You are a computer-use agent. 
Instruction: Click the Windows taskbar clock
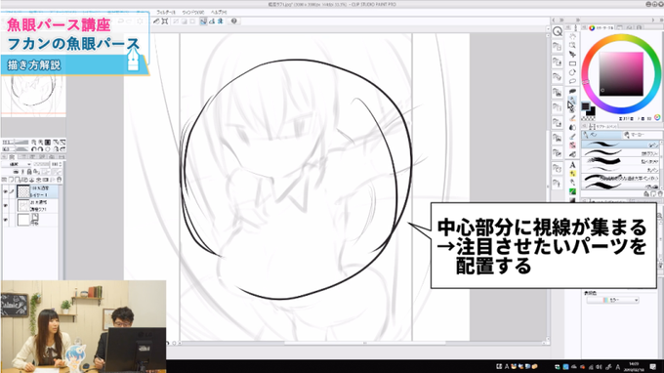pos(634,366)
